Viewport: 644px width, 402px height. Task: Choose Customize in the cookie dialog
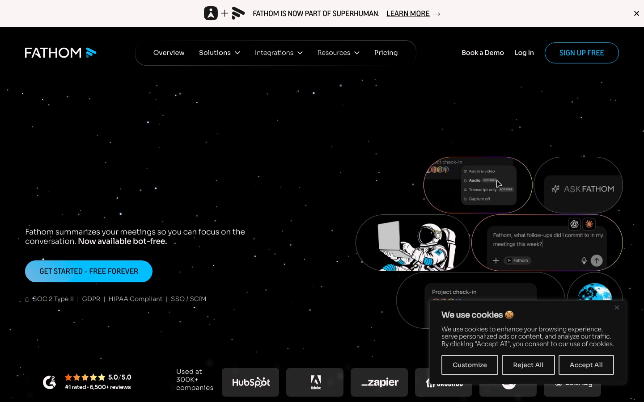pyautogui.click(x=470, y=365)
